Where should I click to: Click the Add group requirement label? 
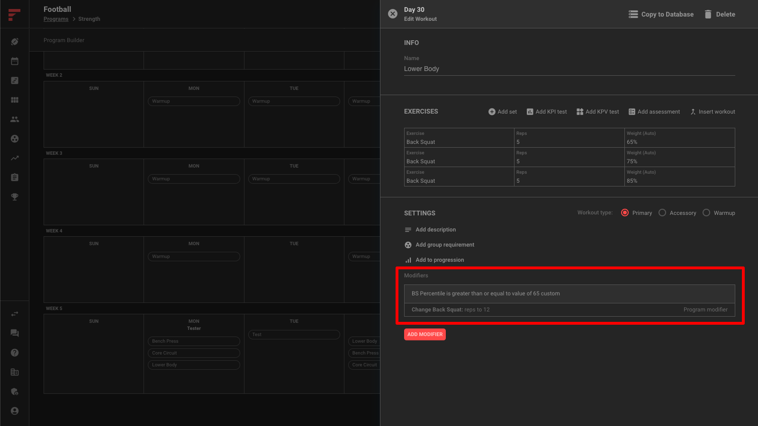click(445, 245)
